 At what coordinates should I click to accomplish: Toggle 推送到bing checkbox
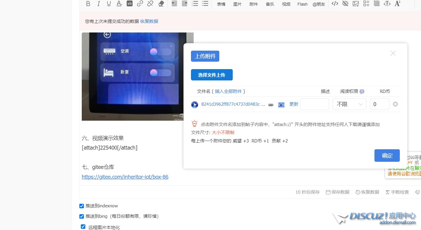click(81, 216)
